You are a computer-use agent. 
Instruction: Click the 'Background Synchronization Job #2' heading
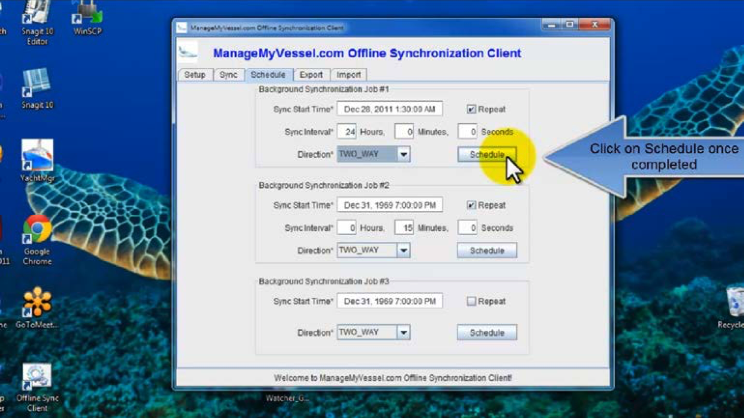click(x=324, y=185)
